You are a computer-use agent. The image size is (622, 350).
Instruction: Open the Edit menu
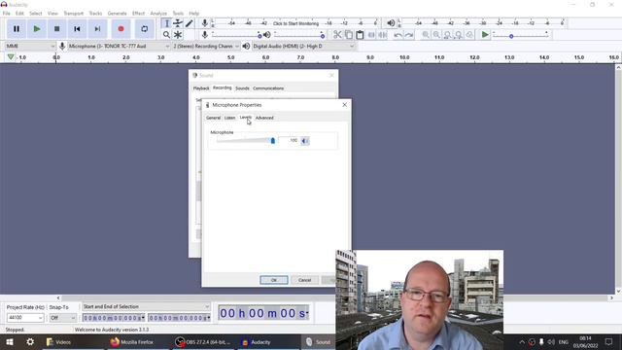point(19,13)
